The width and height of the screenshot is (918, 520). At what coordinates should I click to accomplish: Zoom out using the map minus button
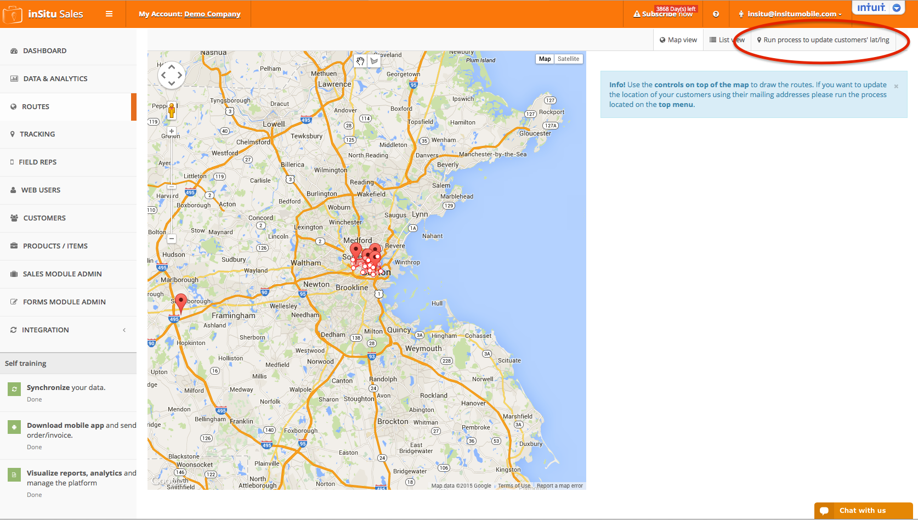pyautogui.click(x=172, y=239)
